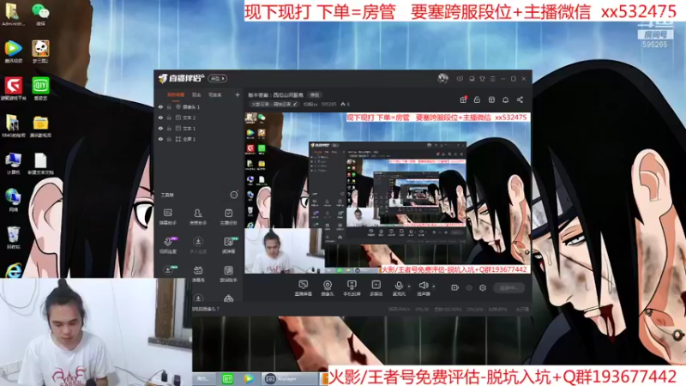Open toolbox more options circle icon

click(x=234, y=195)
